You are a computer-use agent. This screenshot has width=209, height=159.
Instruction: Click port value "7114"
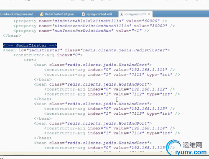(x=137, y=133)
